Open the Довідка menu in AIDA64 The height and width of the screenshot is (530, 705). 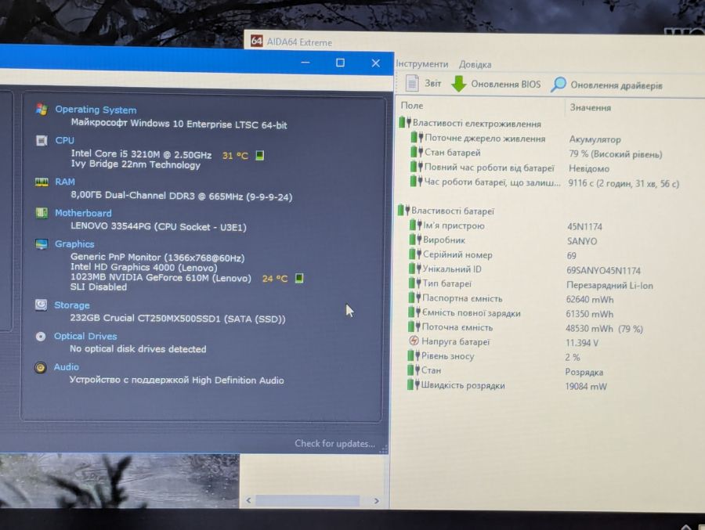point(475,64)
